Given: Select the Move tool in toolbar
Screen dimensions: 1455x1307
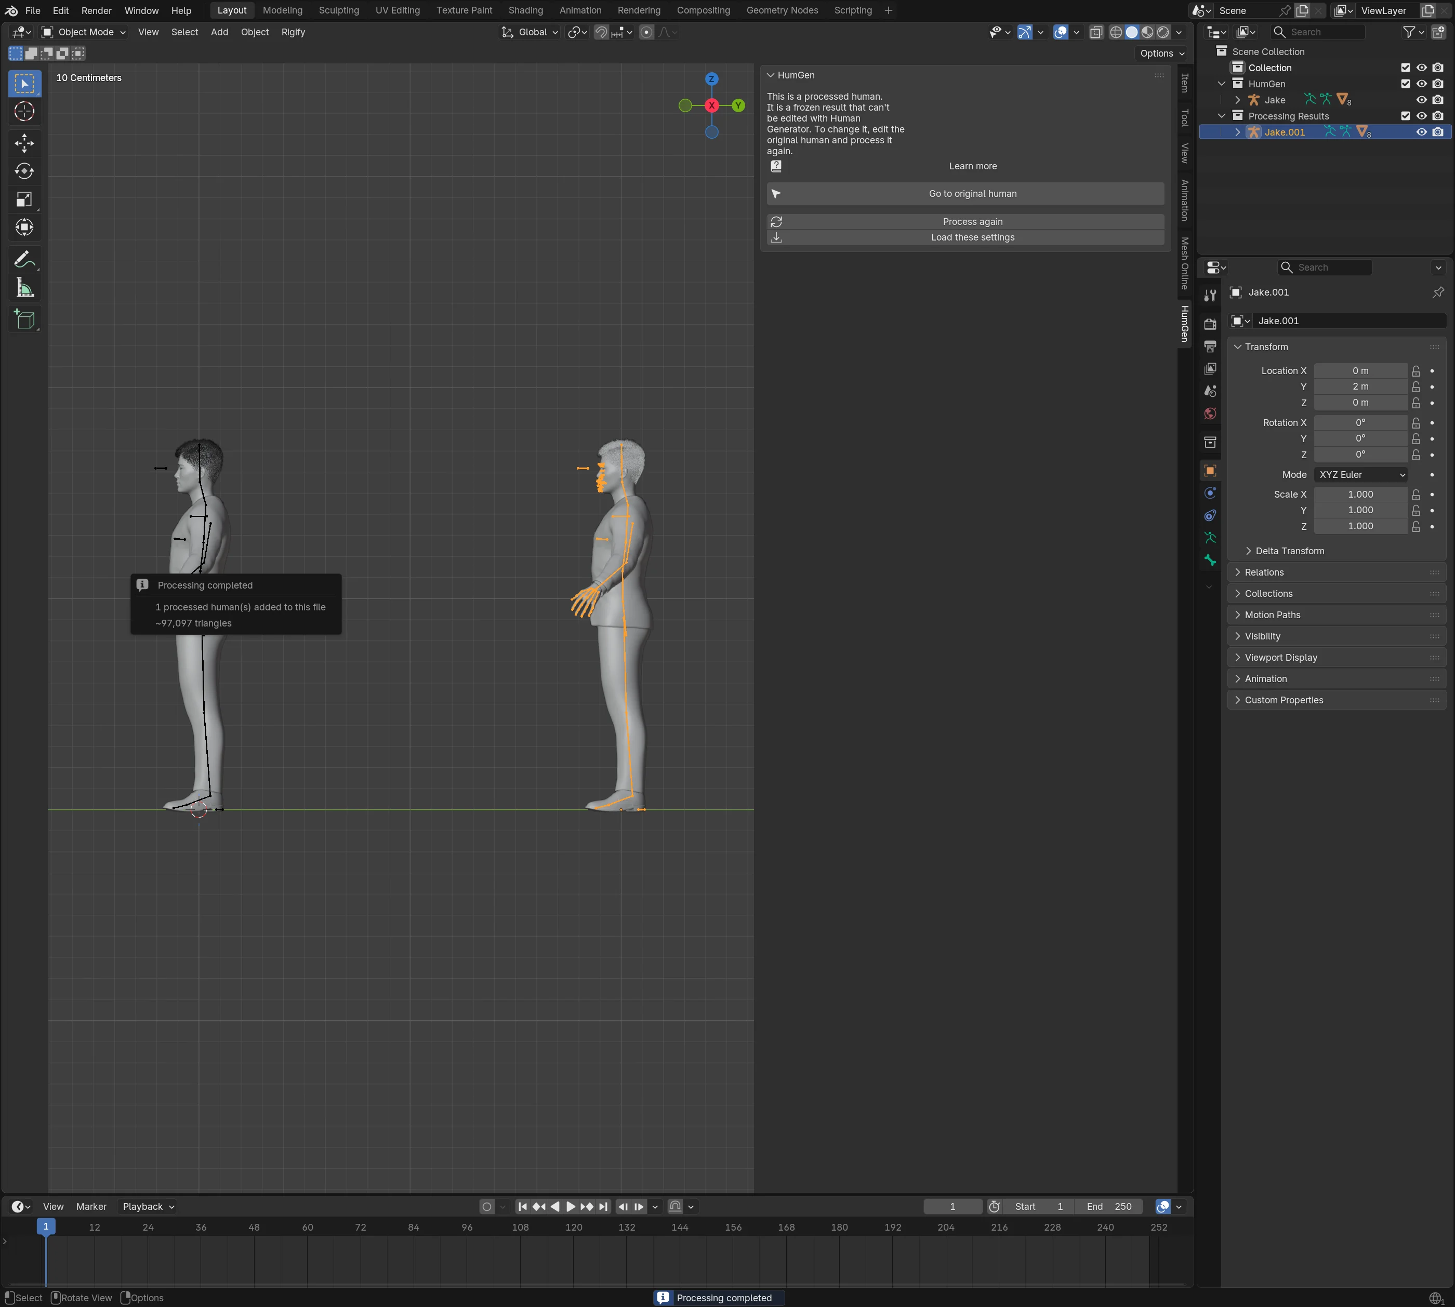Looking at the screenshot, I should [24, 143].
